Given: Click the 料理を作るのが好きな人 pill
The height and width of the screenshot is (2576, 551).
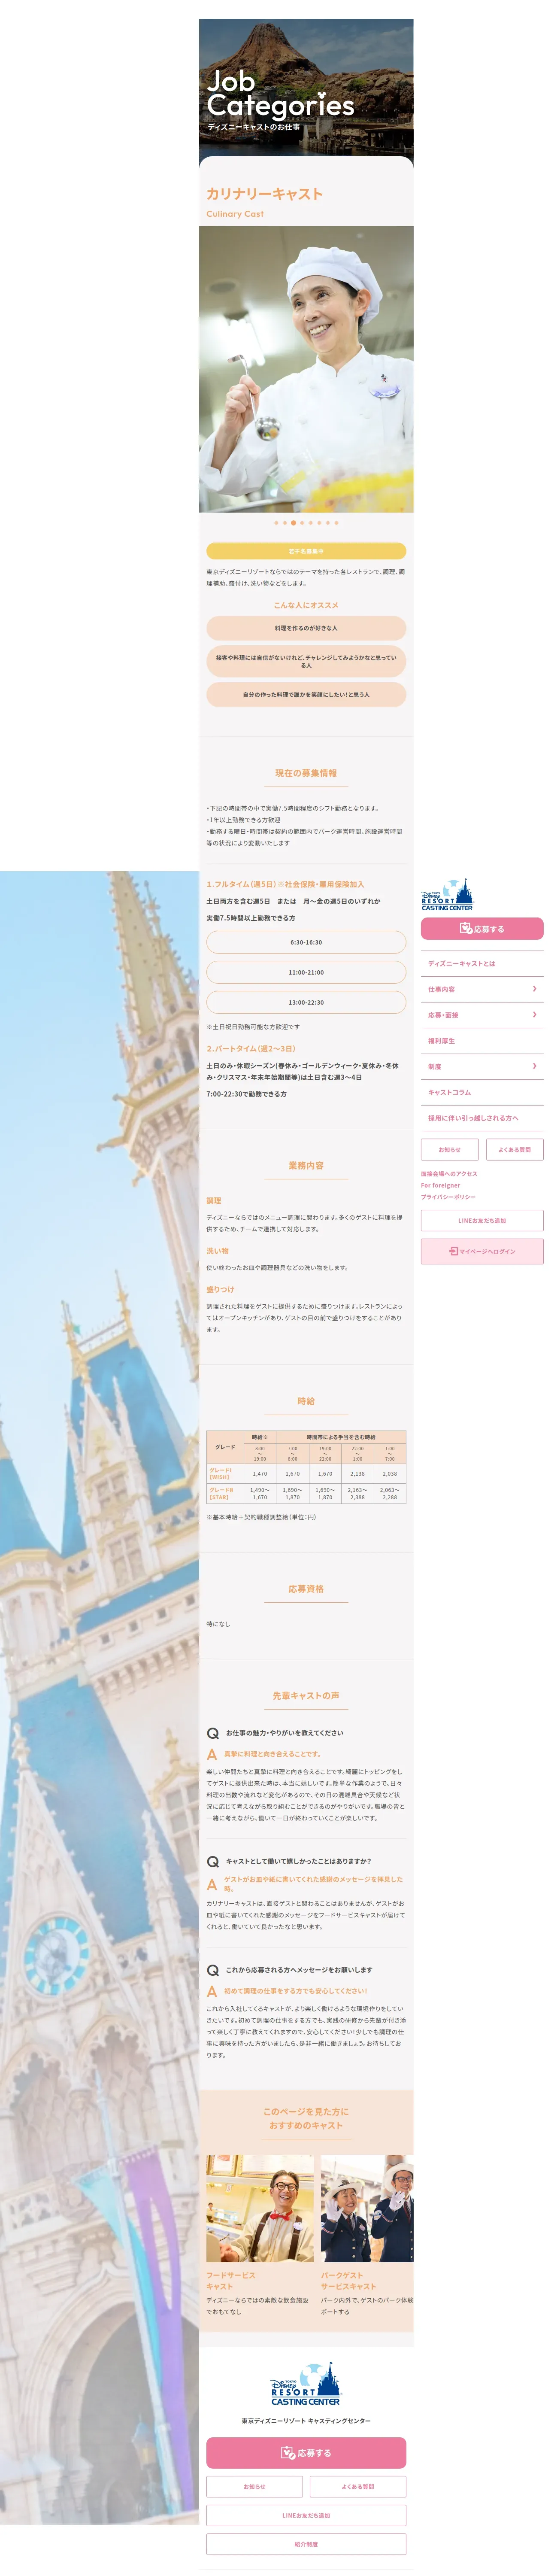Looking at the screenshot, I should tap(306, 628).
